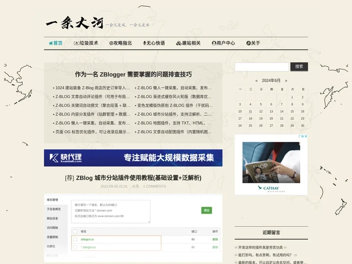
Task: Go to next month in calendar
Action: (x=286, y=81)
